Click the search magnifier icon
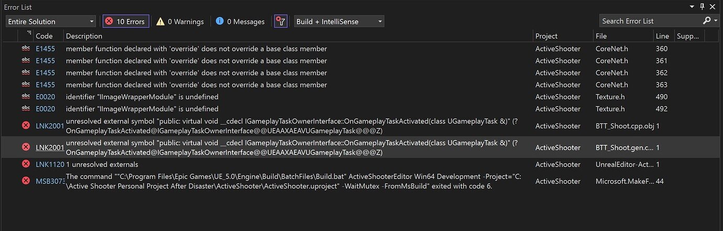Image resolution: width=723 pixels, height=231 pixels. [x=706, y=21]
